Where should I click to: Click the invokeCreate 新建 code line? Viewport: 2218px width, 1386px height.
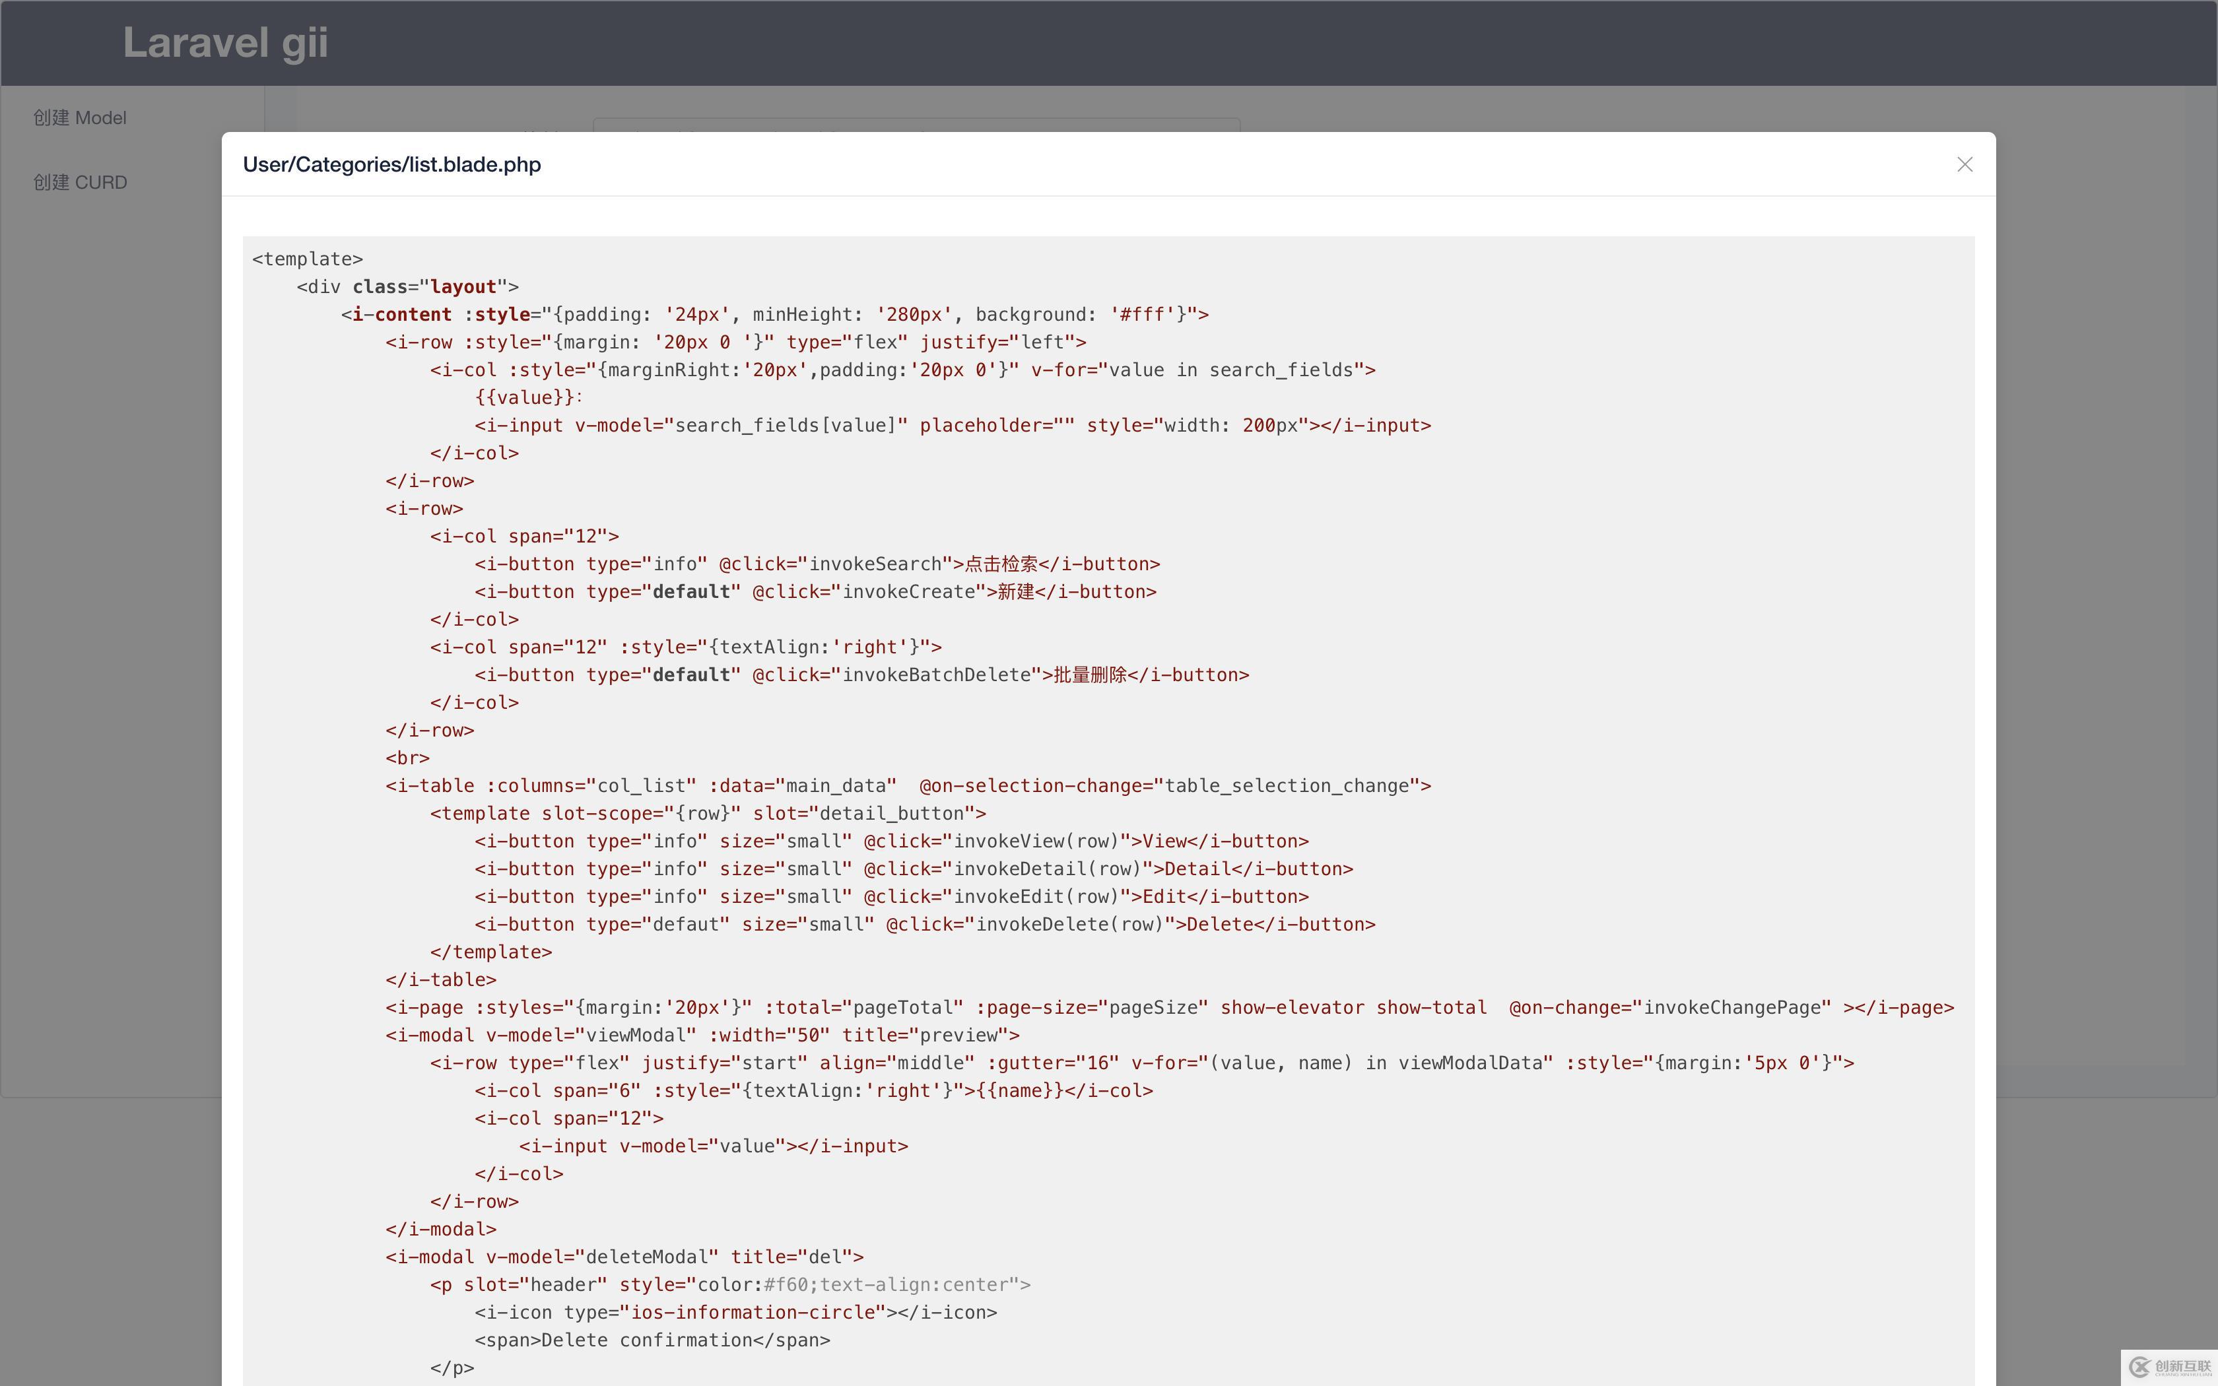pos(815,592)
